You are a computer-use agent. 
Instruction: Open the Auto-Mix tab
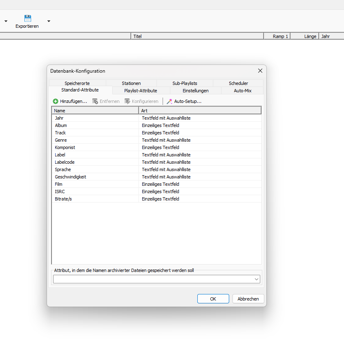tap(242, 91)
